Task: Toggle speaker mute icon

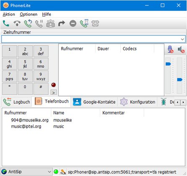Action: pyautogui.click(x=181, y=49)
